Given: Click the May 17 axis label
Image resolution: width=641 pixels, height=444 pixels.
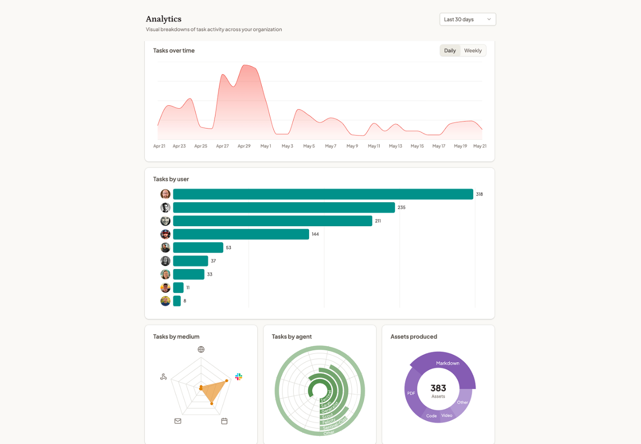Looking at the screenshot, I should pos(438,146).
